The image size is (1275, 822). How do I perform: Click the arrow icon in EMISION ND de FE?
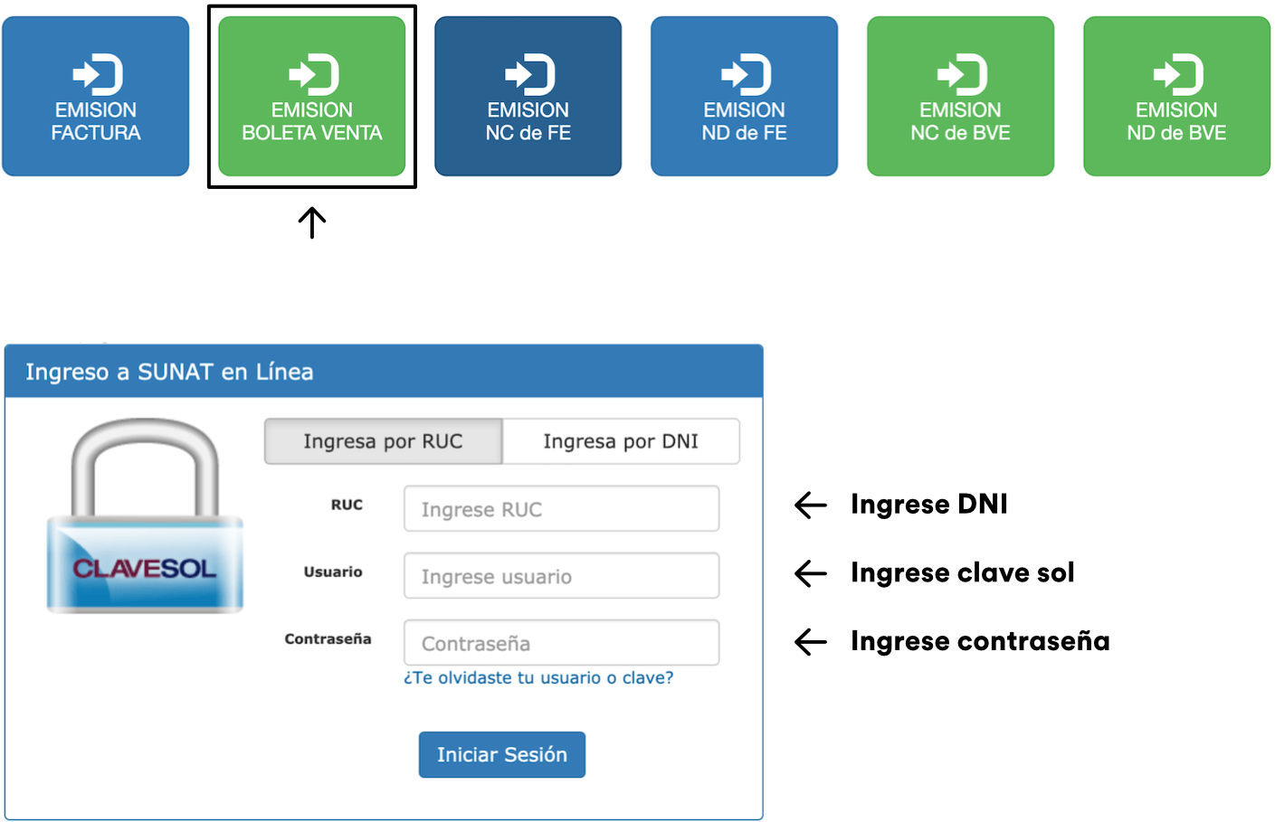[x=746, y=75]
